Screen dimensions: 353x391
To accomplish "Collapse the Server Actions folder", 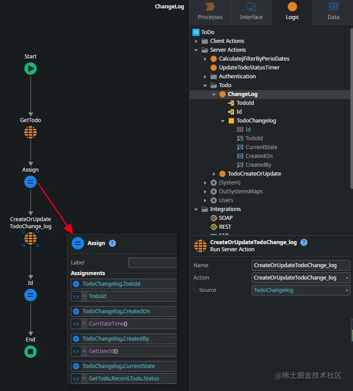I will [196, 50].
